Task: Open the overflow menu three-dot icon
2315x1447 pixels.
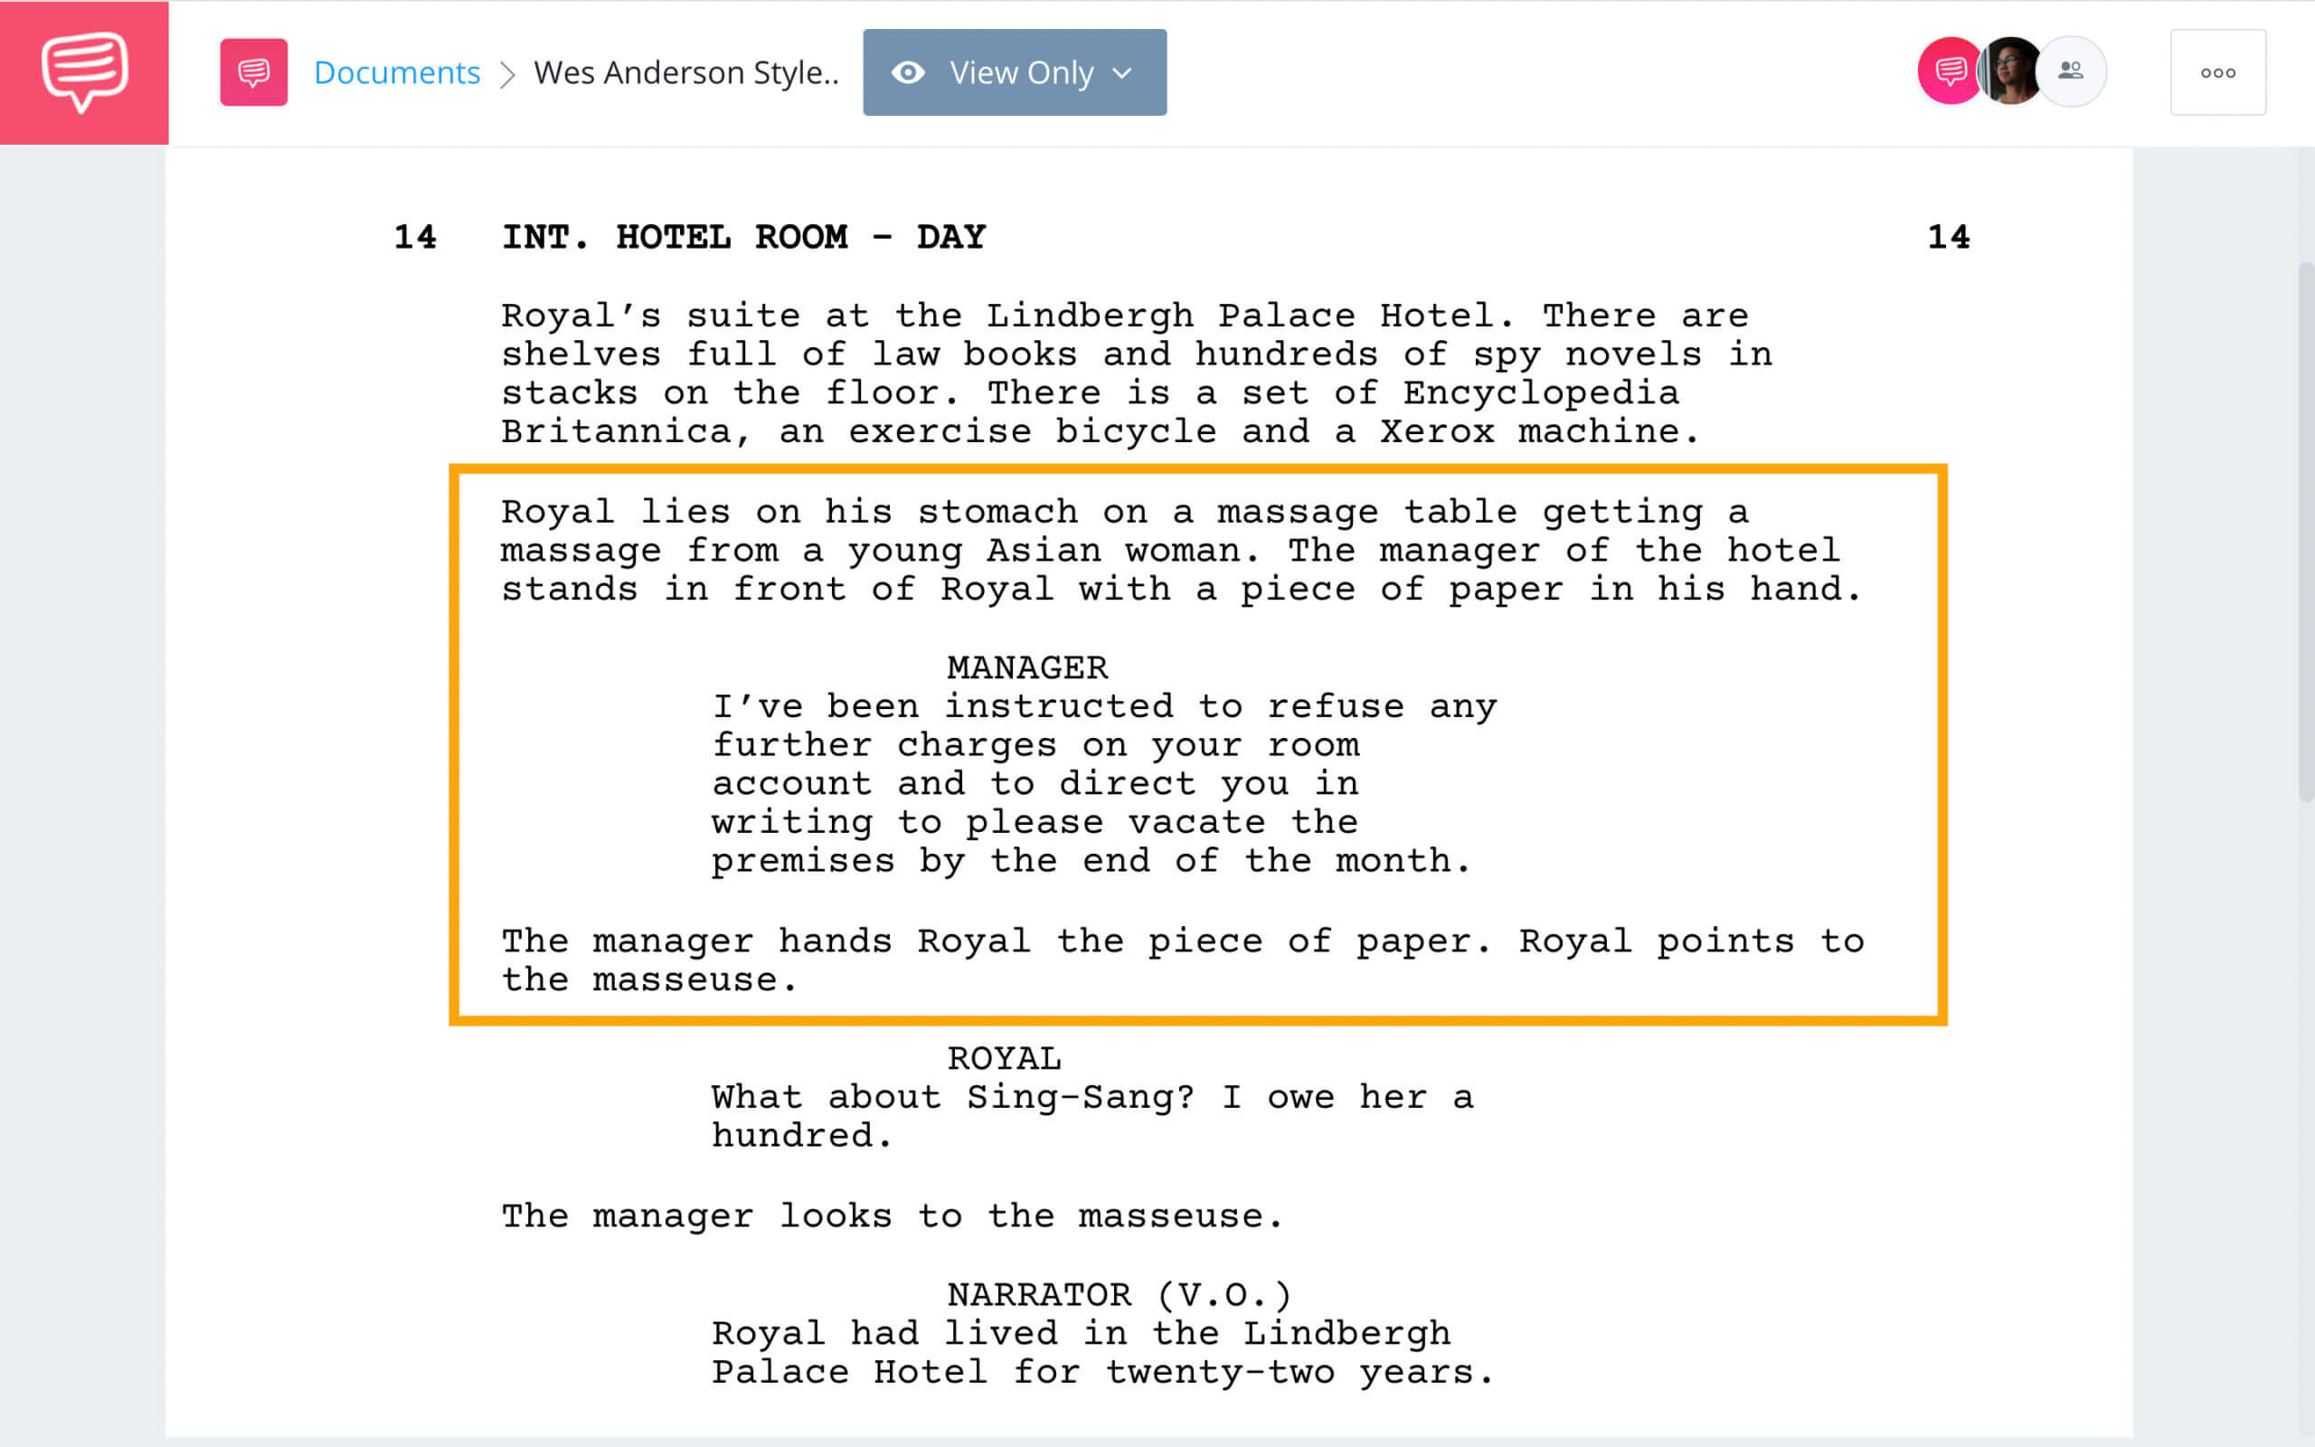Action: pyautogui.click(x=2218, y=70)
